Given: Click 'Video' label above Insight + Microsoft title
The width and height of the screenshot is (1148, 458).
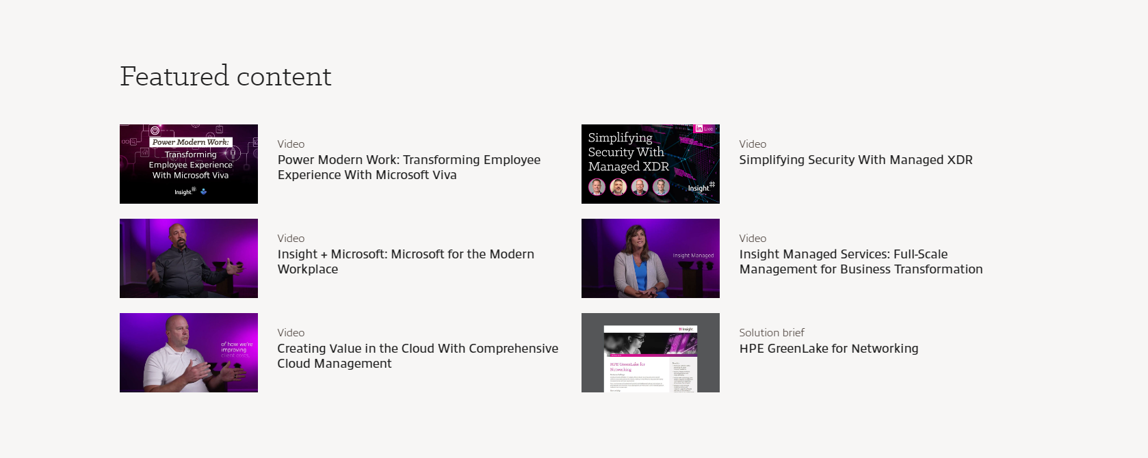Looking at the screenshot, I should (x=291, y=239).
